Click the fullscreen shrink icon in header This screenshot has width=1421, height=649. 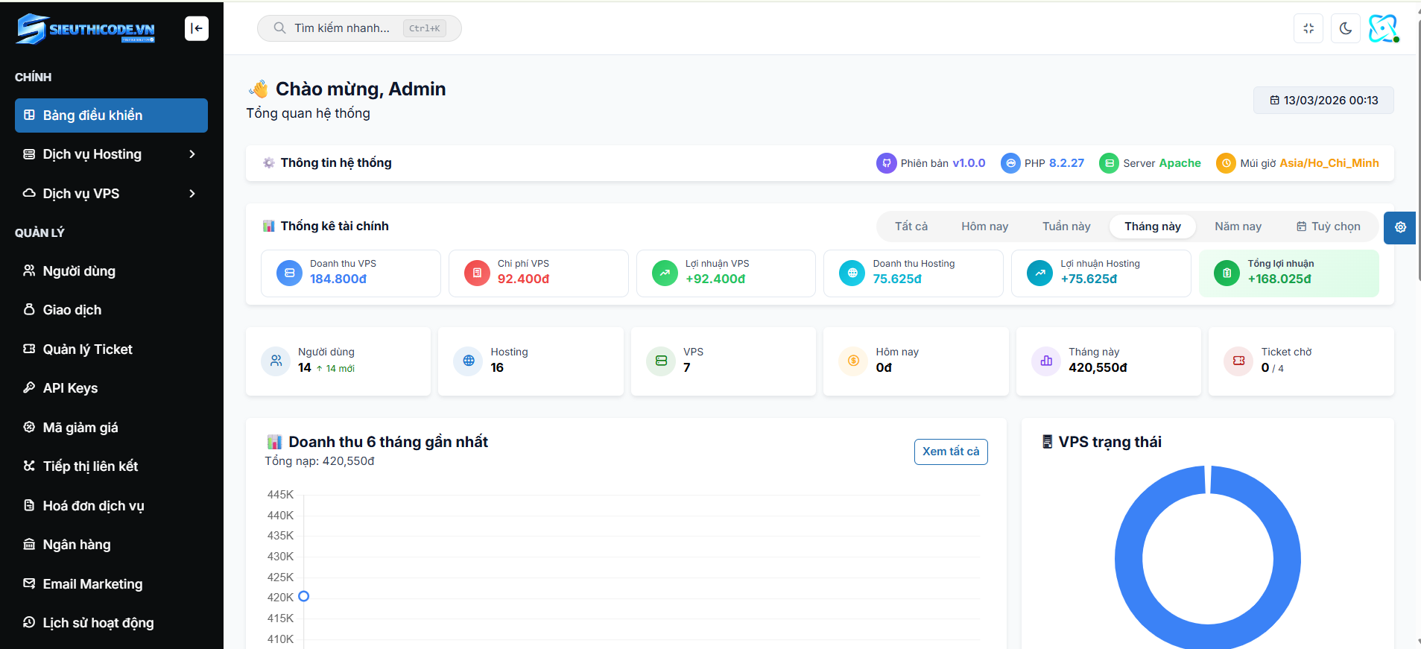point(1308,28)
